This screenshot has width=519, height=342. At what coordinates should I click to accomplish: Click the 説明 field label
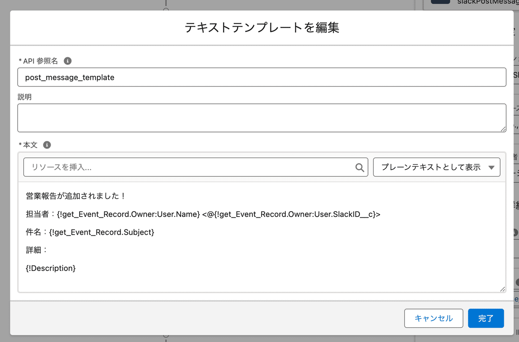pyautogui.click(x=25, y=97)
